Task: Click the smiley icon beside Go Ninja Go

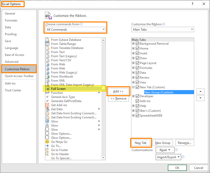Action: pos(47,142)
